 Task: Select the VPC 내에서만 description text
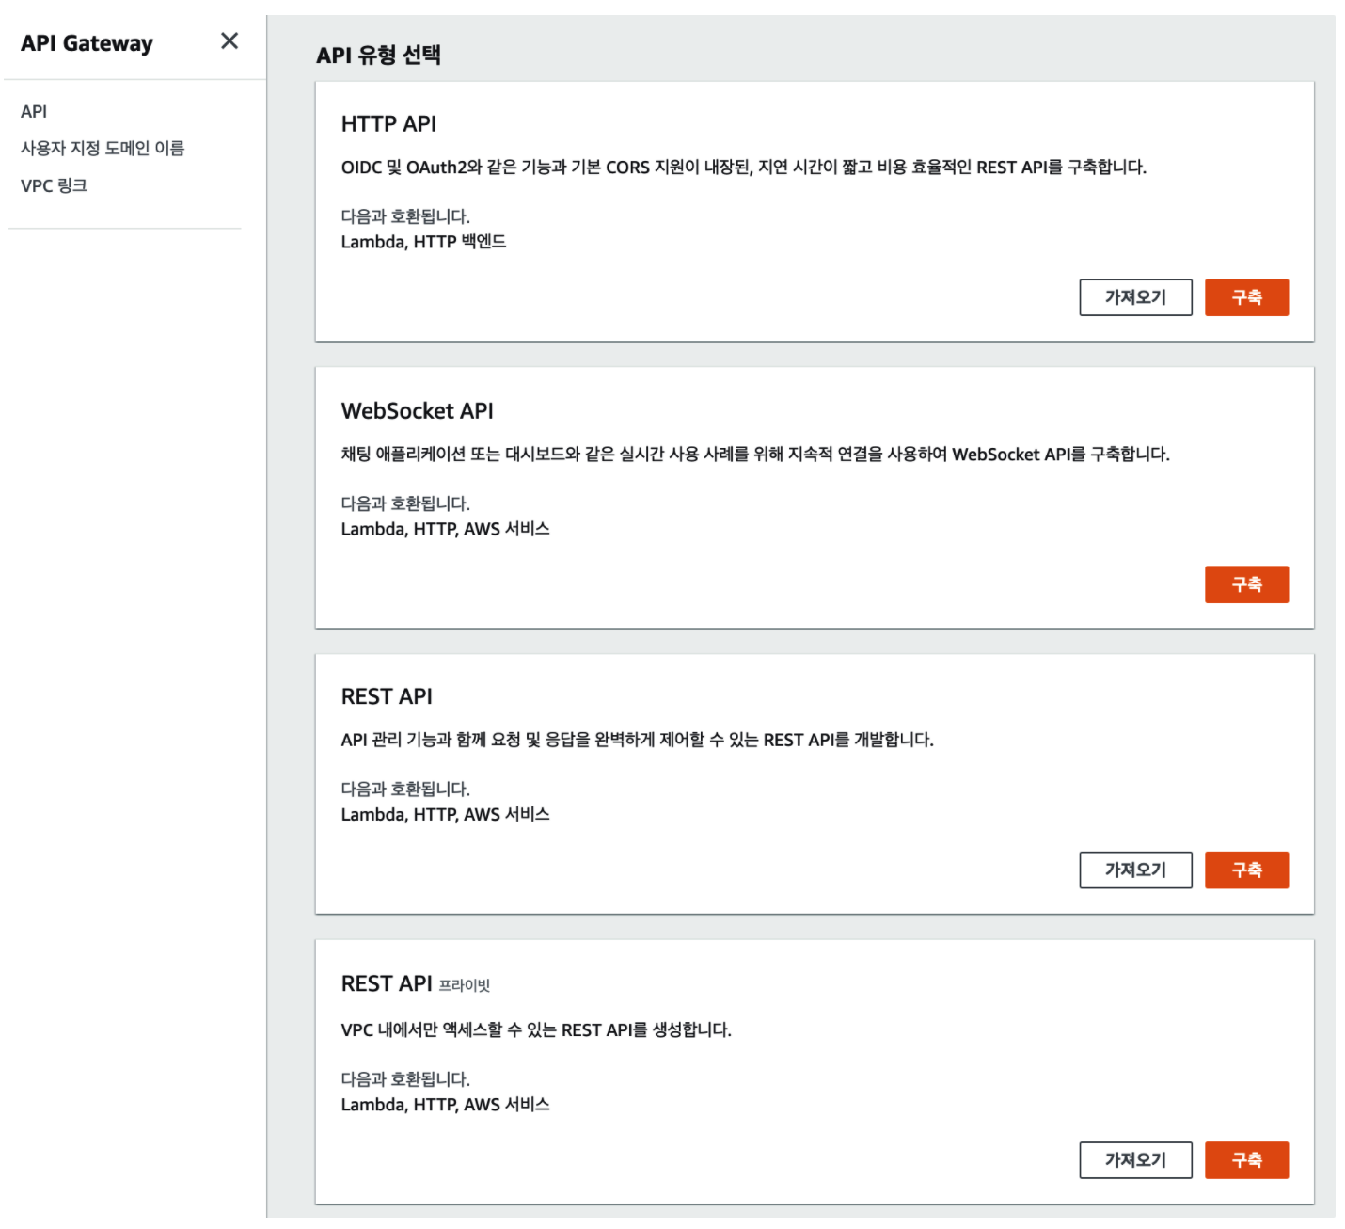pos(536,1029)
